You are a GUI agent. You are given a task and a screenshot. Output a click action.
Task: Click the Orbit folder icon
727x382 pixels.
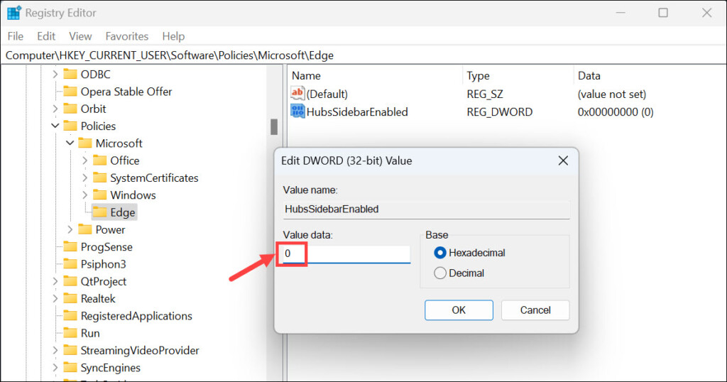click(70, 109)
